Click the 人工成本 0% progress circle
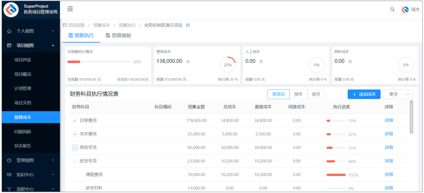 [x=317, y=65]
